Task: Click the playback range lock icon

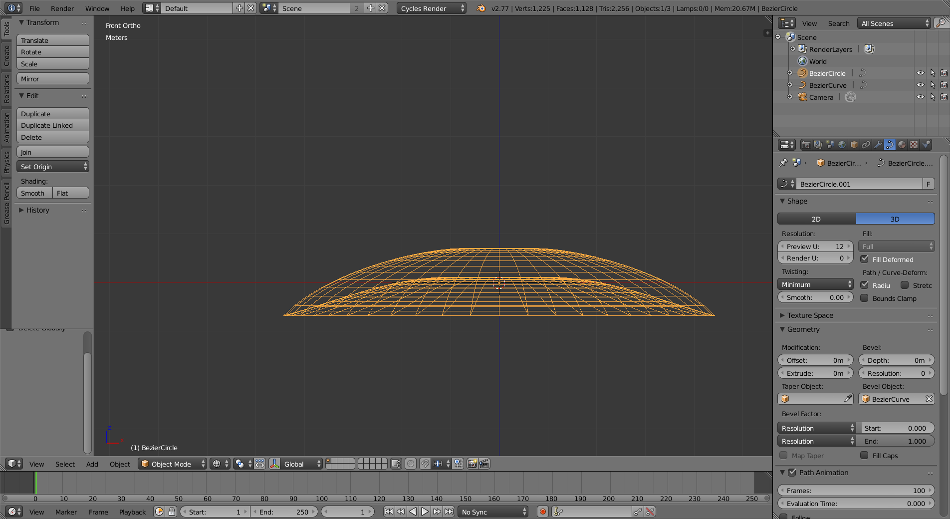Action: pyautogui.click(x=172, y=512)
